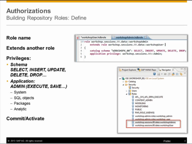Click the XSE system icon in the tree

tap(123, 78)
